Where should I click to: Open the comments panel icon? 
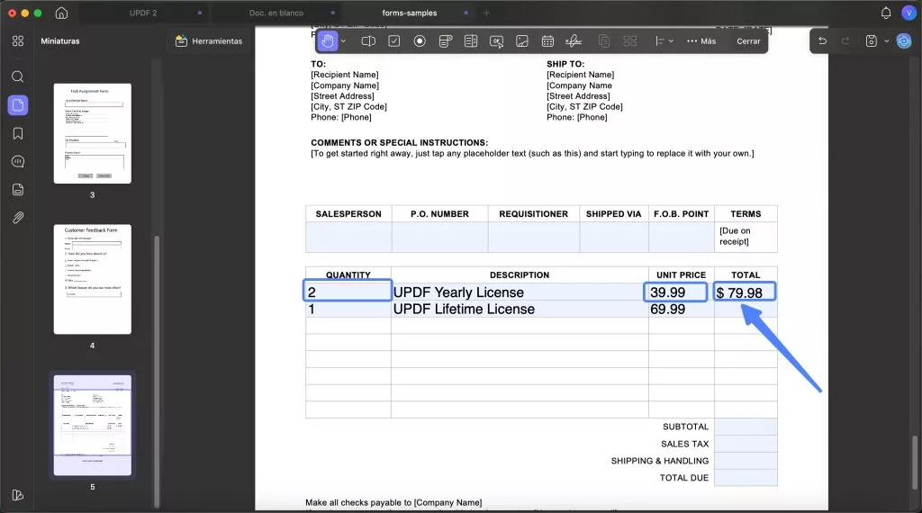(18, 162)
